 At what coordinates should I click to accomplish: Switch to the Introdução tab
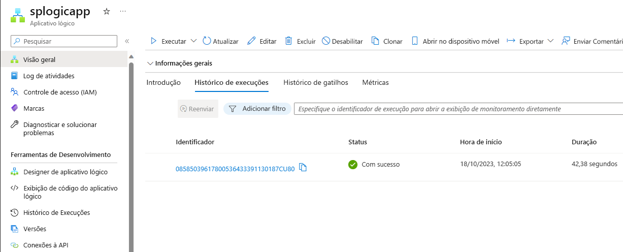pyautogui.click(x=163, y=82)
